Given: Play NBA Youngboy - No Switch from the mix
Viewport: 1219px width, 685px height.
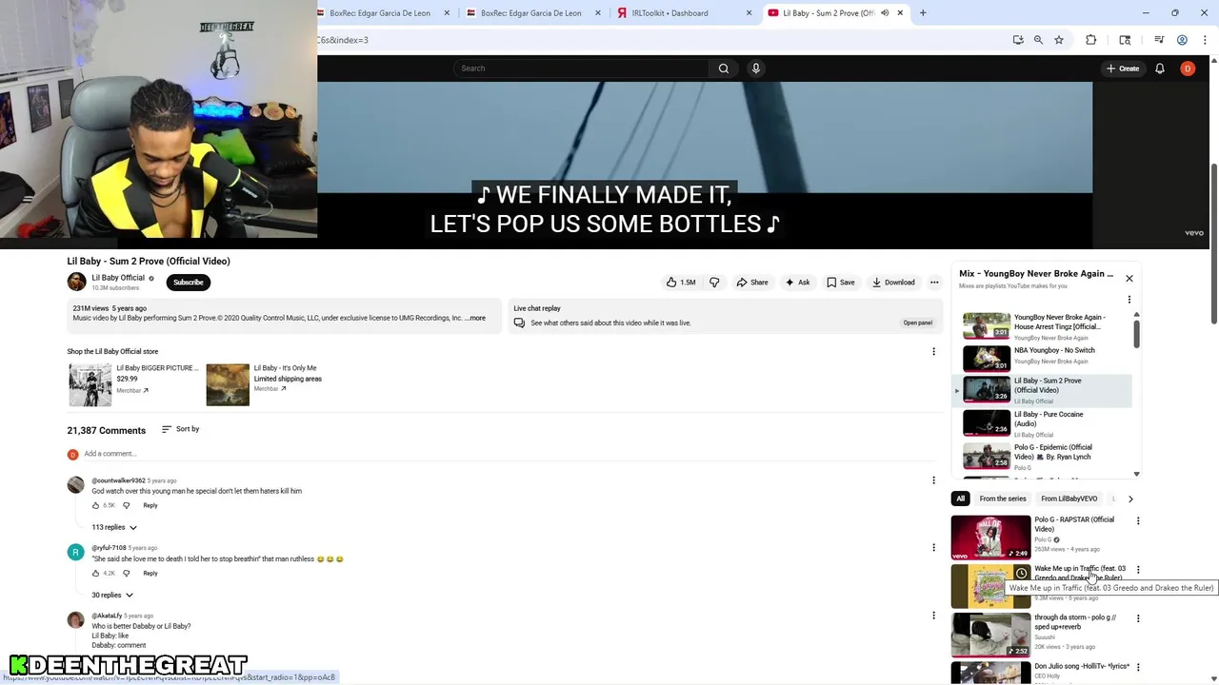Looking at the screenshot, I should click(1043, 358).
